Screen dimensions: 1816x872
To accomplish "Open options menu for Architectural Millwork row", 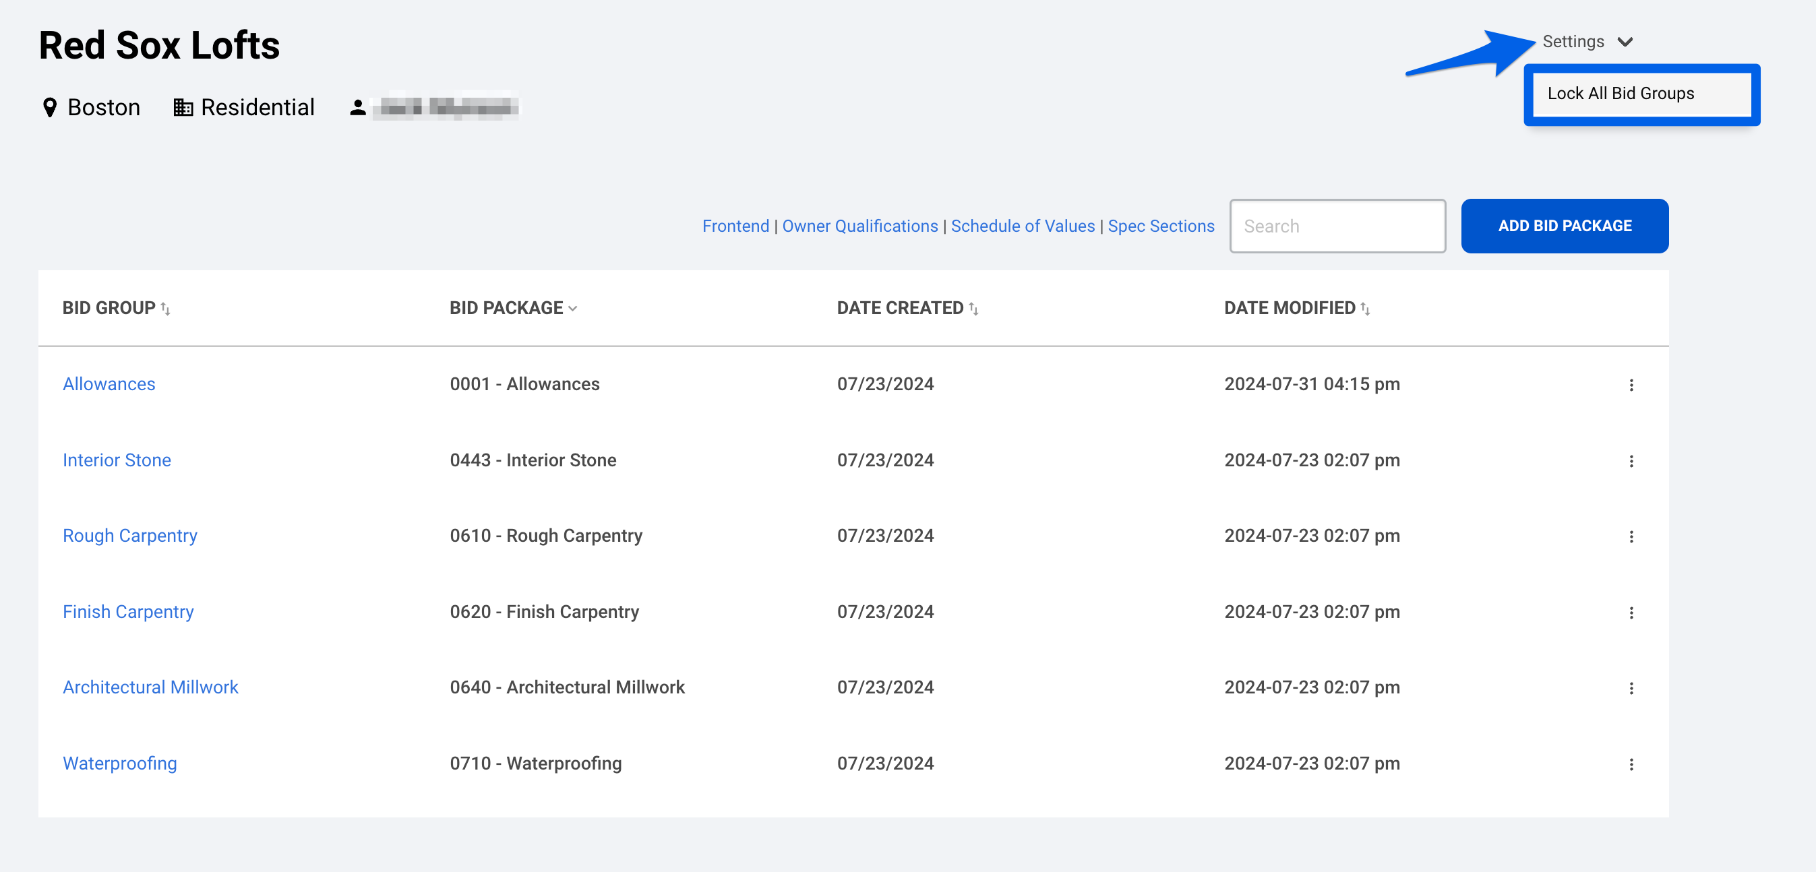I will (1631, 688).
